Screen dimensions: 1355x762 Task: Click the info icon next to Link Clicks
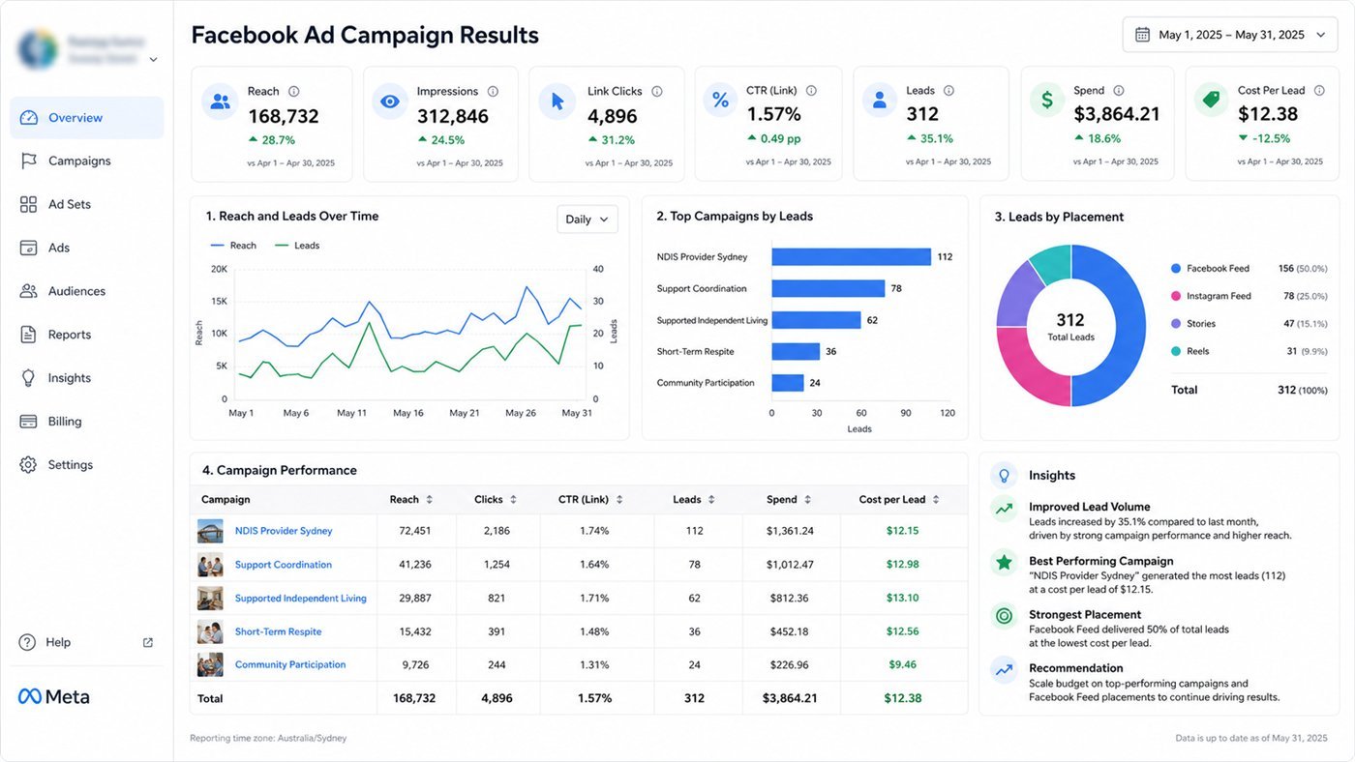click(x=657, y=91)
